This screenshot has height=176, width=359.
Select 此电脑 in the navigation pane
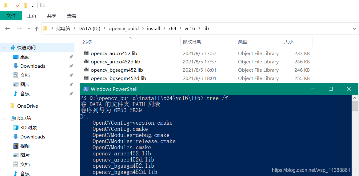coord(24,118)
